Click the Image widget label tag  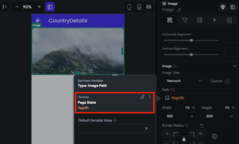pos(37,25)
